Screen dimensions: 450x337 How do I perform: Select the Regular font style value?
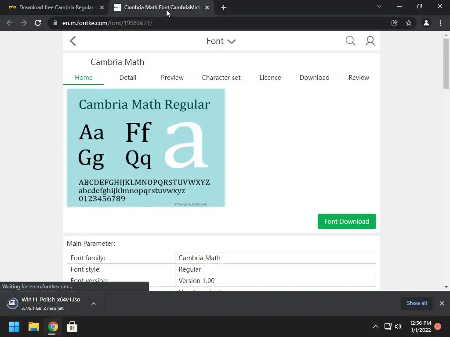pos(276,269)
